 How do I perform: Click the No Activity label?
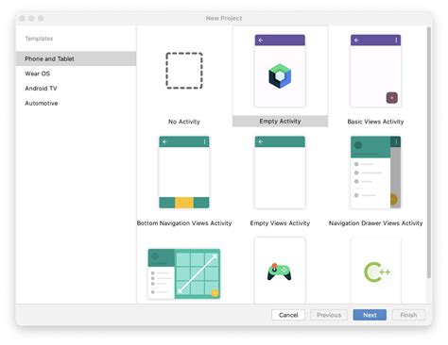184,122
